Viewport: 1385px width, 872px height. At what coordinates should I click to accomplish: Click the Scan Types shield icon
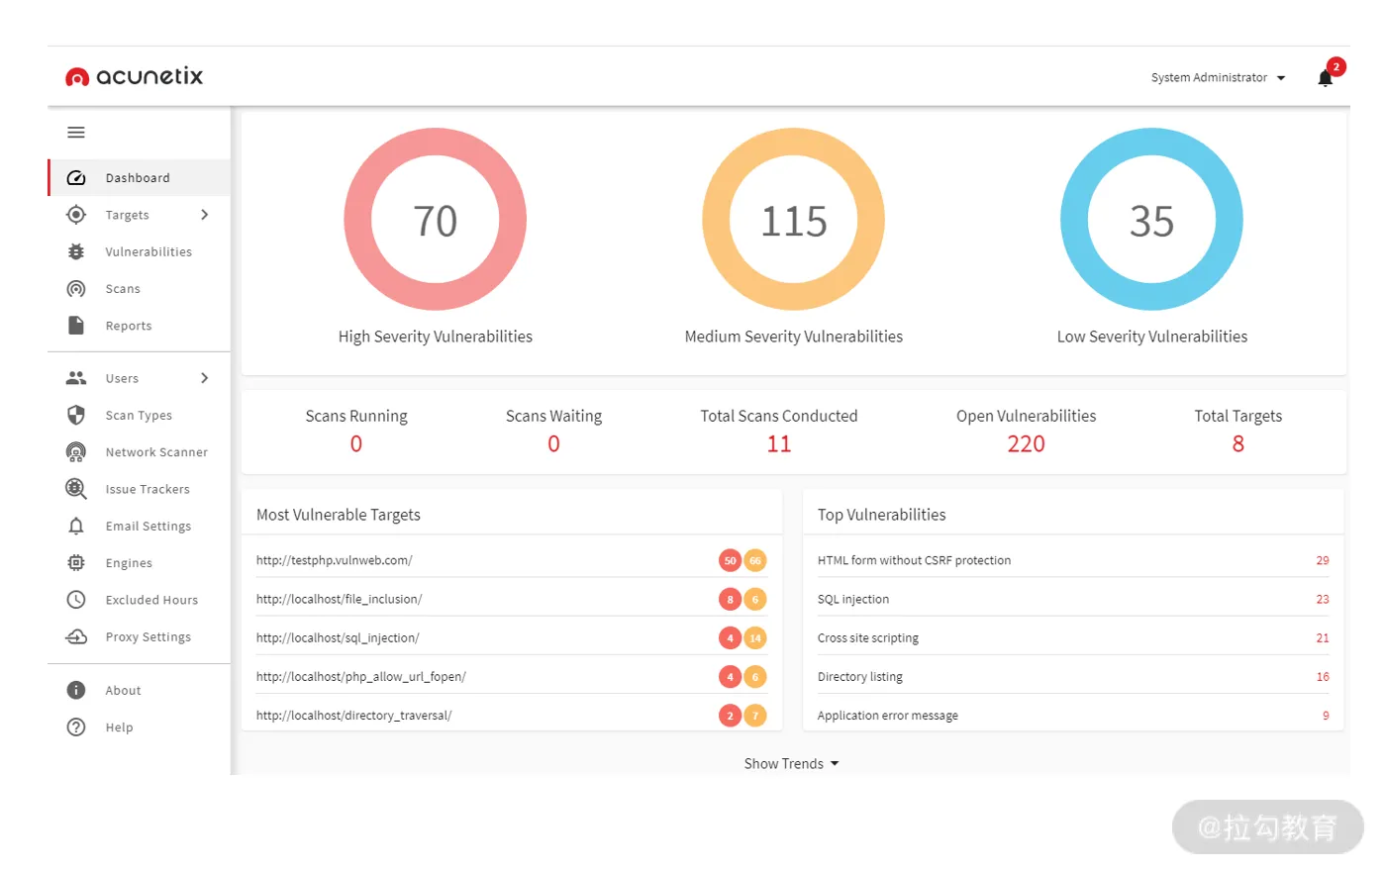(x=76, y=416)
